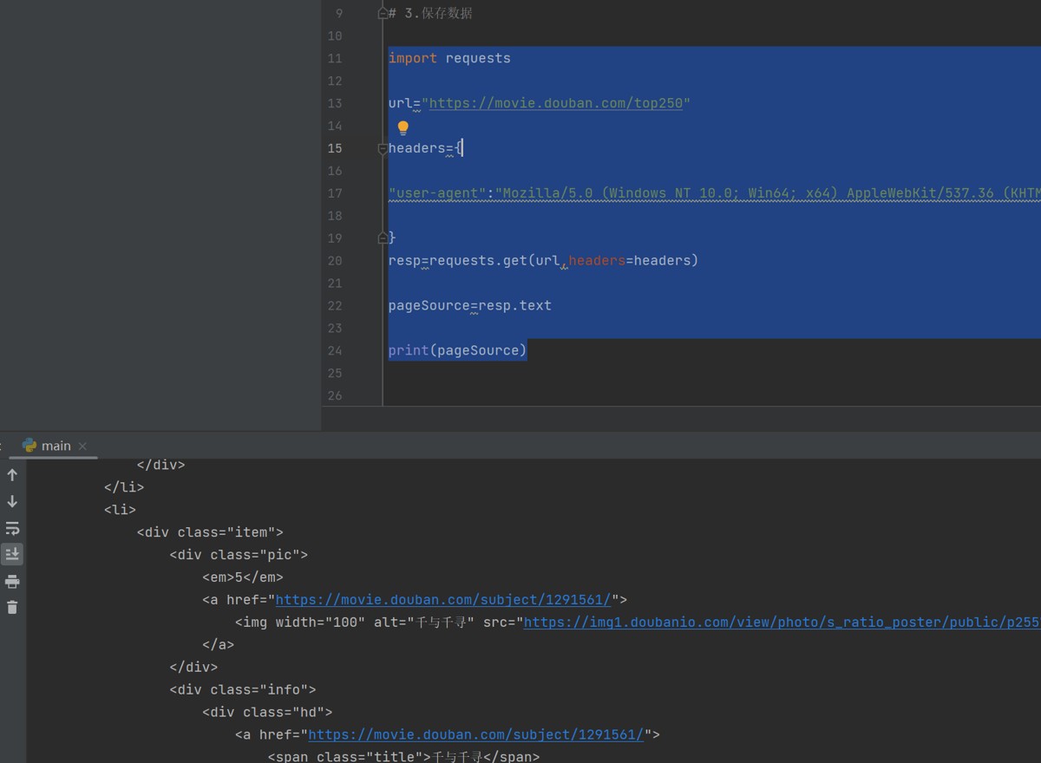Click fold end marker on line 19
Screen dimensions: 1041x763
click(x=383, y=238)
